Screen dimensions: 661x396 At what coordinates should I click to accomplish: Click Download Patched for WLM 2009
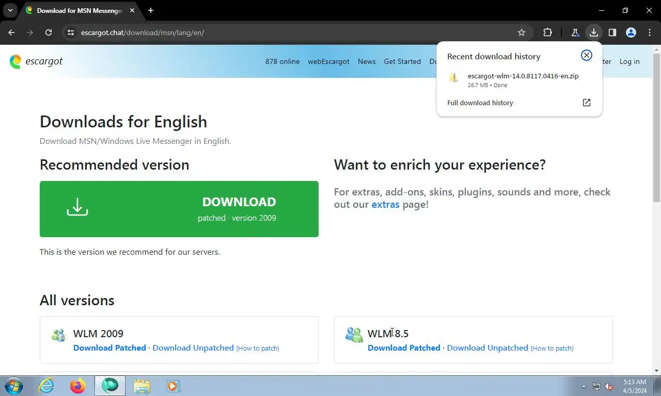[x=109, y=348]
